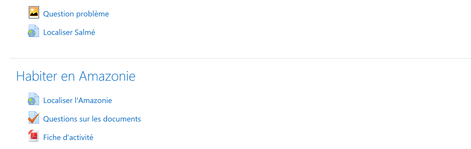Viewport: 471px width, 149px height.
Task: Launch the Amazonie location web page icon
Action: click(34, 99)
